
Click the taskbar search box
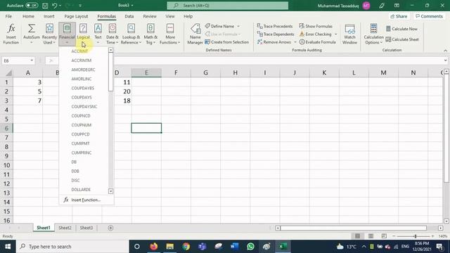click(x=72, y=247)
